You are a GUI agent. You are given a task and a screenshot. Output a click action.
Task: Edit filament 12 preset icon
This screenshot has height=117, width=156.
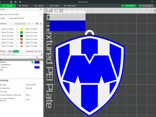coord(42,46)
